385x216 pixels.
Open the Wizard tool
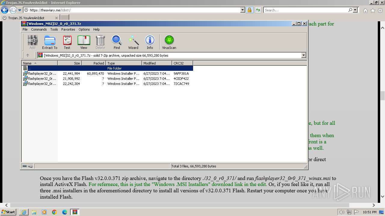[133, 42]
